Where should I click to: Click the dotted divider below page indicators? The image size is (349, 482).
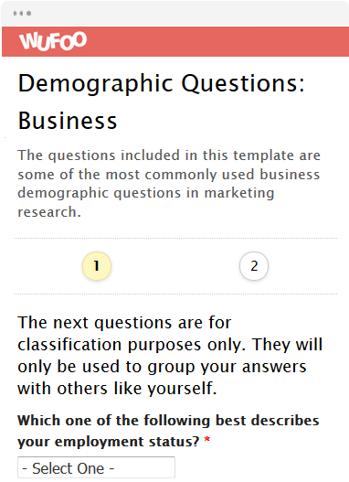pos(175,294)
